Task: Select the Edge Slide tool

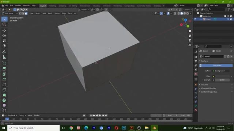Action: (x=4, y=110)
